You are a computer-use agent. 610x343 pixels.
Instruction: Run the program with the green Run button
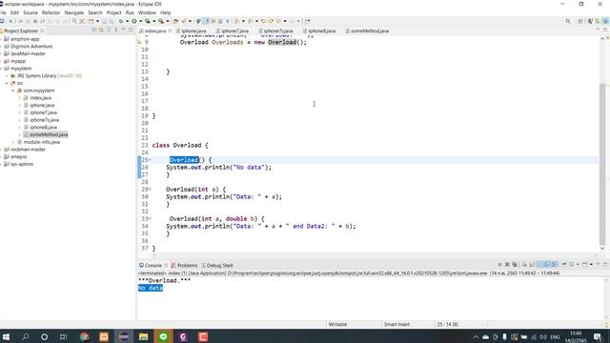(134, 21)
